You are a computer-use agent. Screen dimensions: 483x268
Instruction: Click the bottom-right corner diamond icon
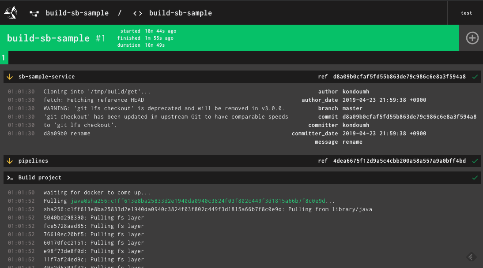[471, 257]
